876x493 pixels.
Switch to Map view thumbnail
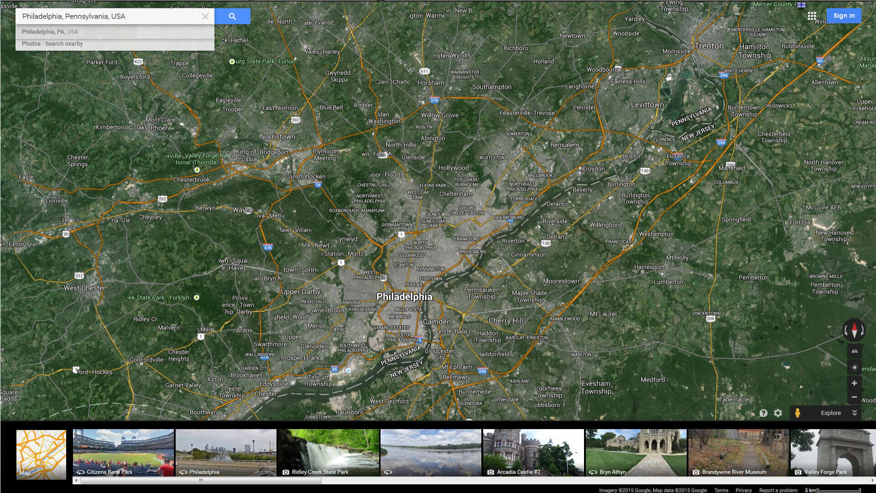coord(41,454)
